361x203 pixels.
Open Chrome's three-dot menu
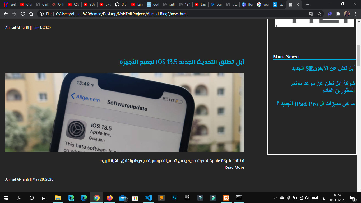355,14
